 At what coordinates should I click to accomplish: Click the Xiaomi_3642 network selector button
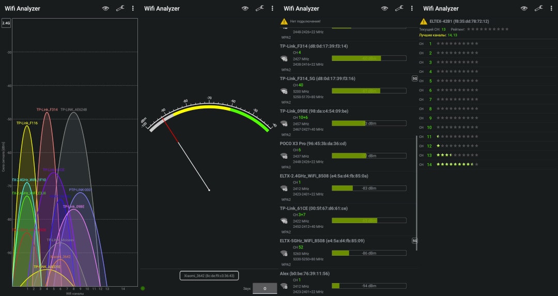[x=209, y=276]
